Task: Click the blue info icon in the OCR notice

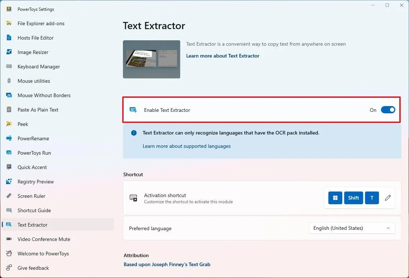Action: [x=134, y=133]
